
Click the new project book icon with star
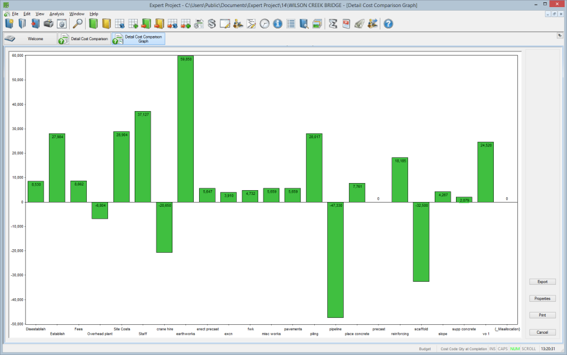tap(9, 24)
